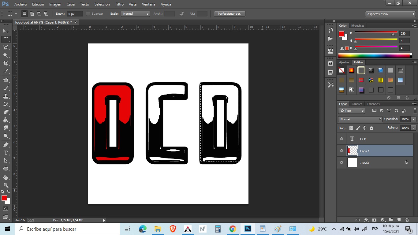
Task: Hide the Capa 1 layer
Action: coord(341,151)
